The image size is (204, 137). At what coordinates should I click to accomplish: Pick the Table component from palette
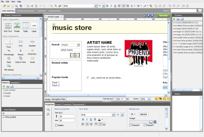point(26,26)
